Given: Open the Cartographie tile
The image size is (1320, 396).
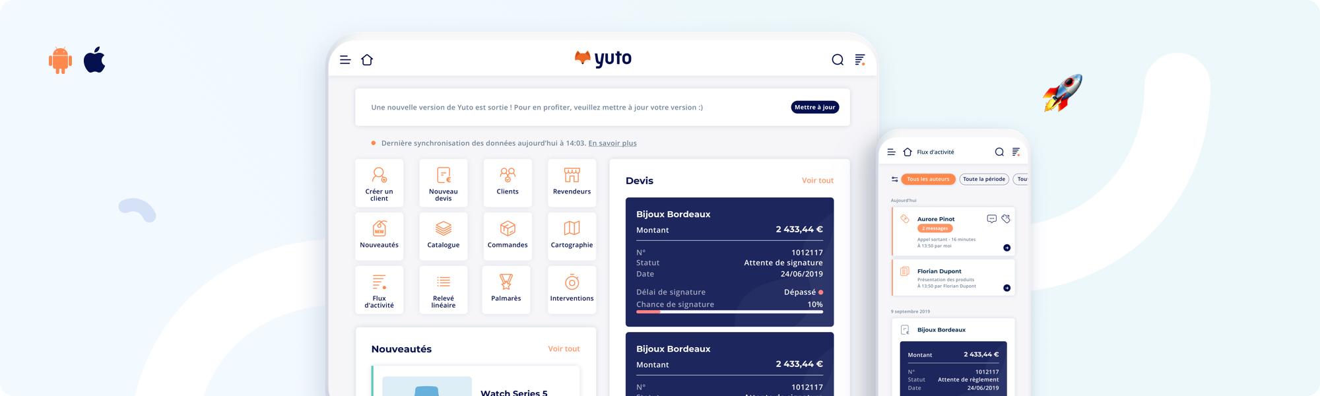Looking at the screenshot, I should coord(572,236).
